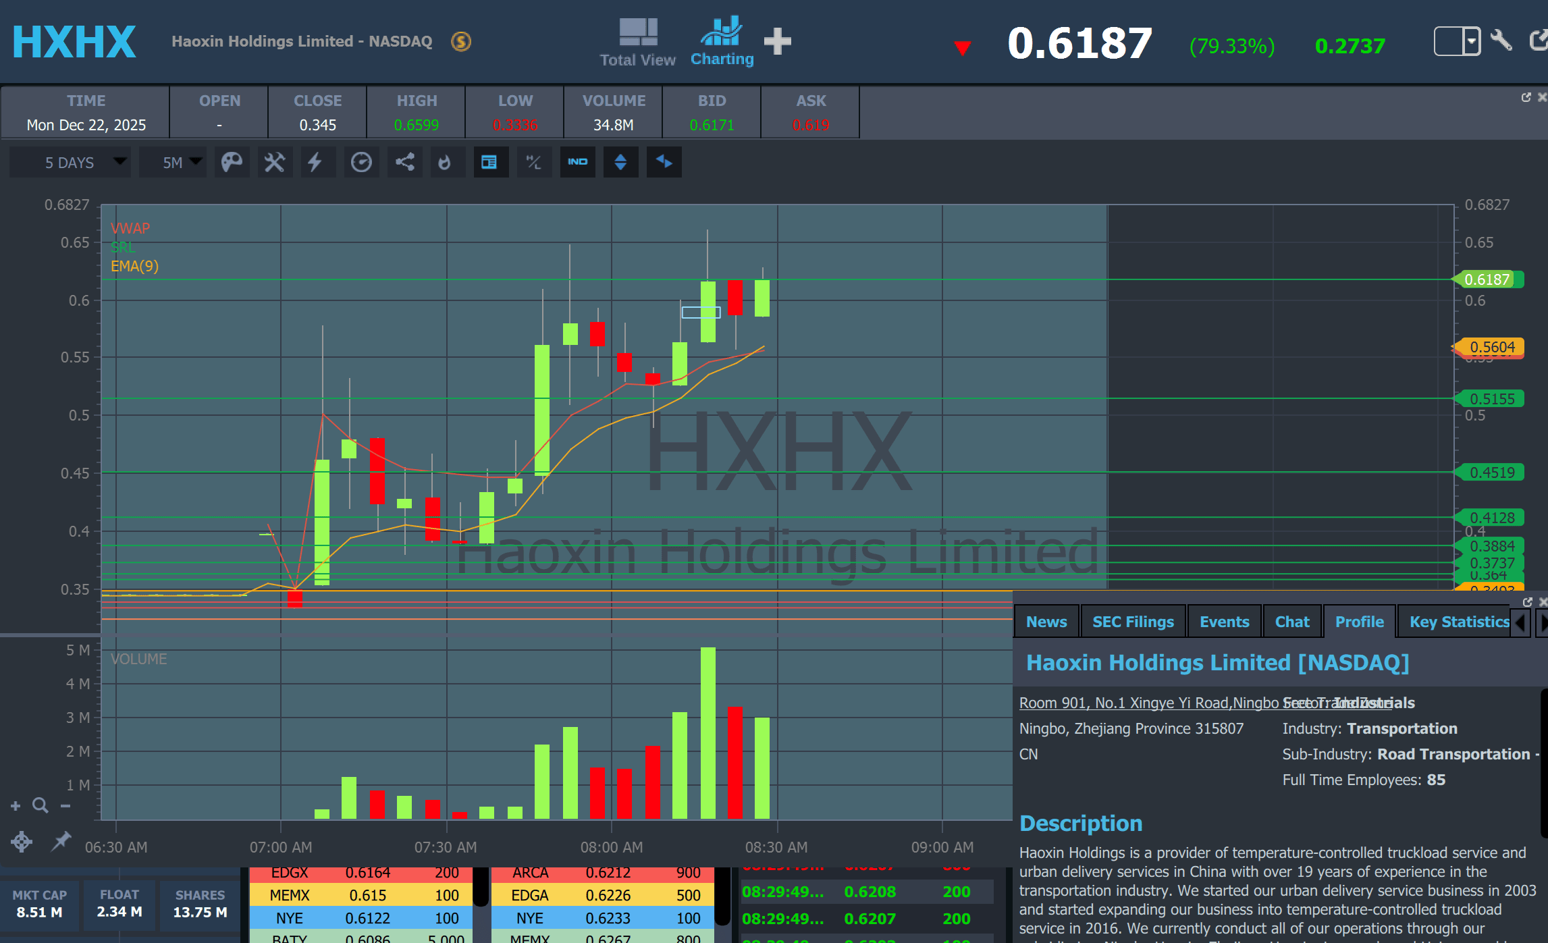Click the crosshair icon below chart
Viewport: 1548px width, 943px height.
pos(21,841)
